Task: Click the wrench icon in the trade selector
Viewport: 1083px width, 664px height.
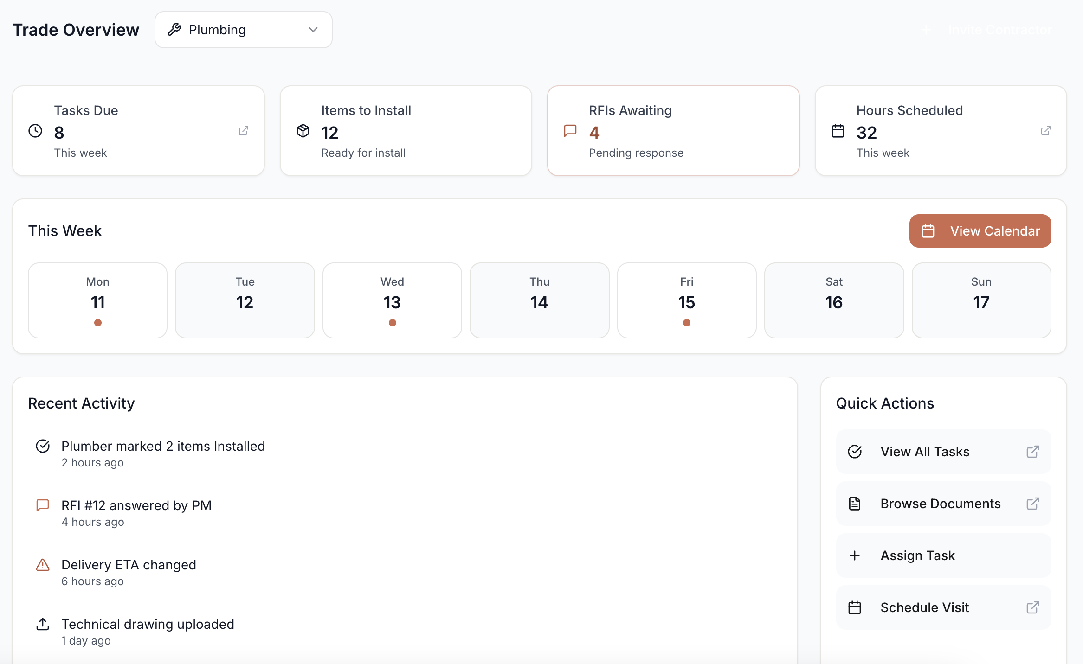Action: coord(174,29)
